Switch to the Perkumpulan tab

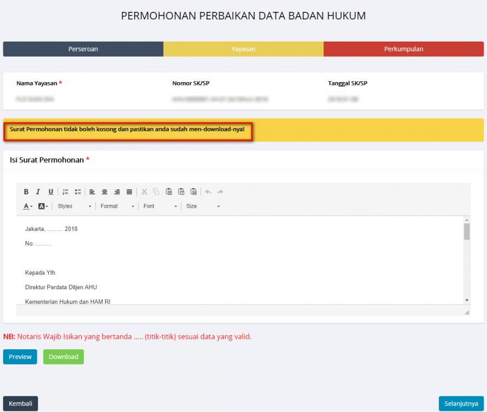(x=404, y=49)
